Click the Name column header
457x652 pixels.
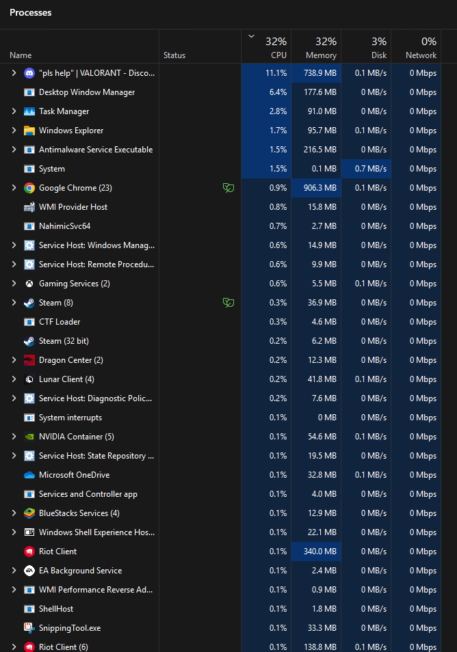pos(21,55)
